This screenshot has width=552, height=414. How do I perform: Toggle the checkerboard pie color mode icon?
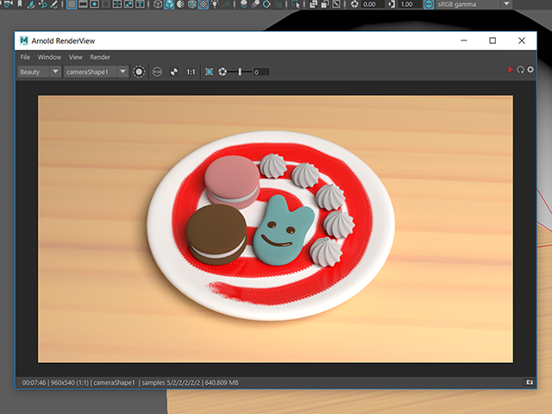[x=174, y=72]
